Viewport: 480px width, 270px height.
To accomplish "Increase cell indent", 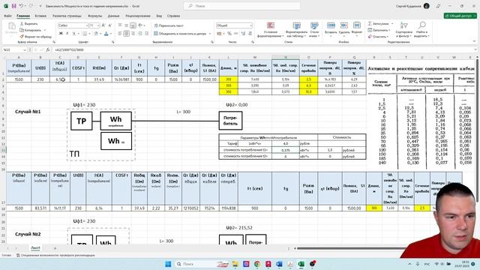I will [x=147, y=33].
